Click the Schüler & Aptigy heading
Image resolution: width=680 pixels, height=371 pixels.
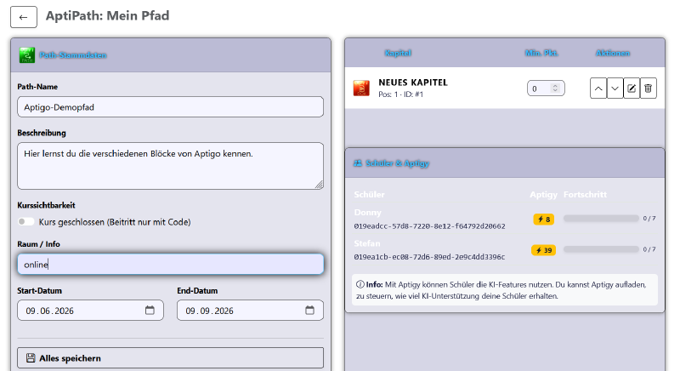tap(397, 163)
